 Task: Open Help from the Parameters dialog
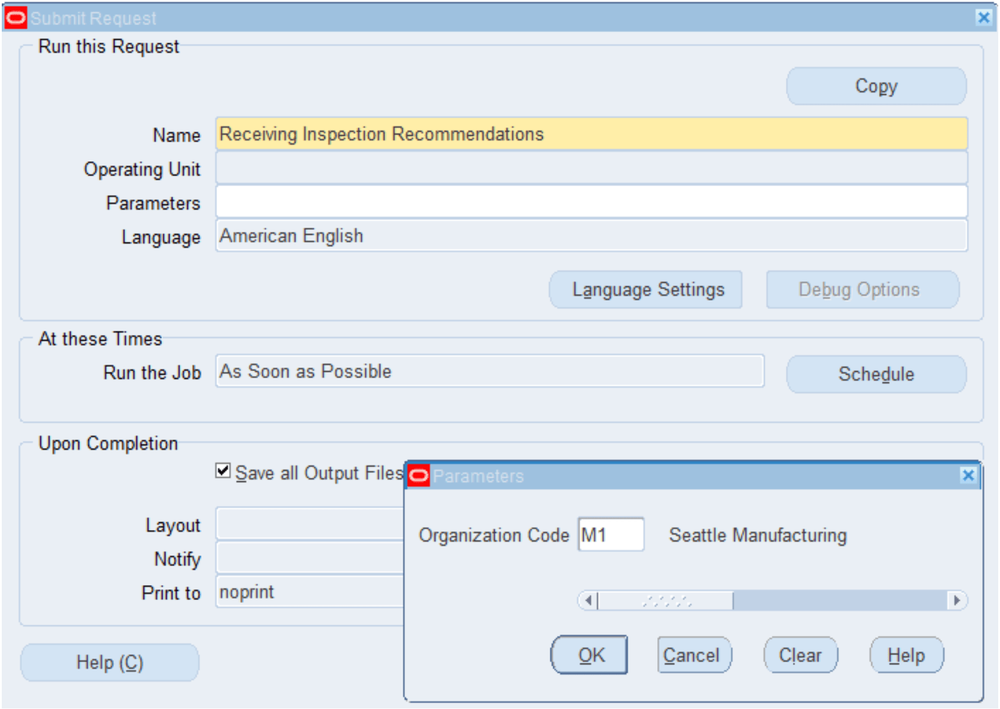point(906,654)
